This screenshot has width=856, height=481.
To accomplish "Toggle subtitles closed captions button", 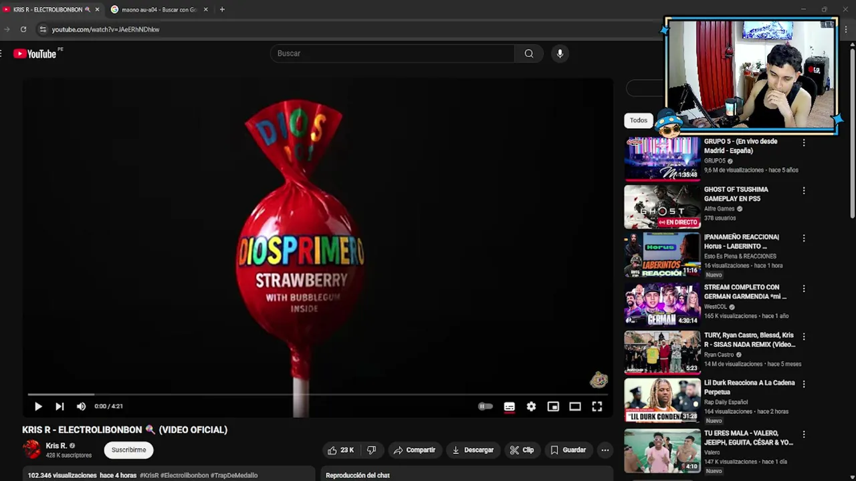I will (x=509, y=406).
